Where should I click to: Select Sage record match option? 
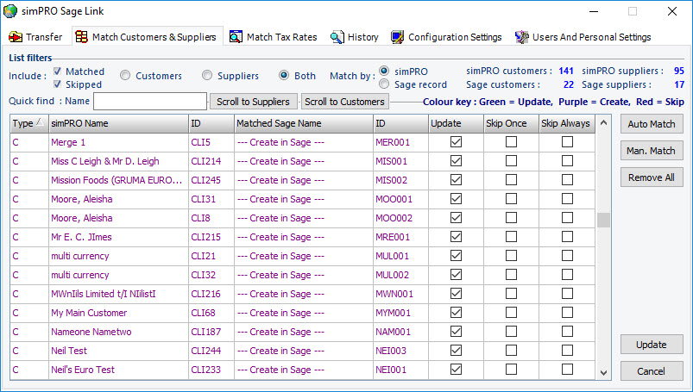(385, 84)
